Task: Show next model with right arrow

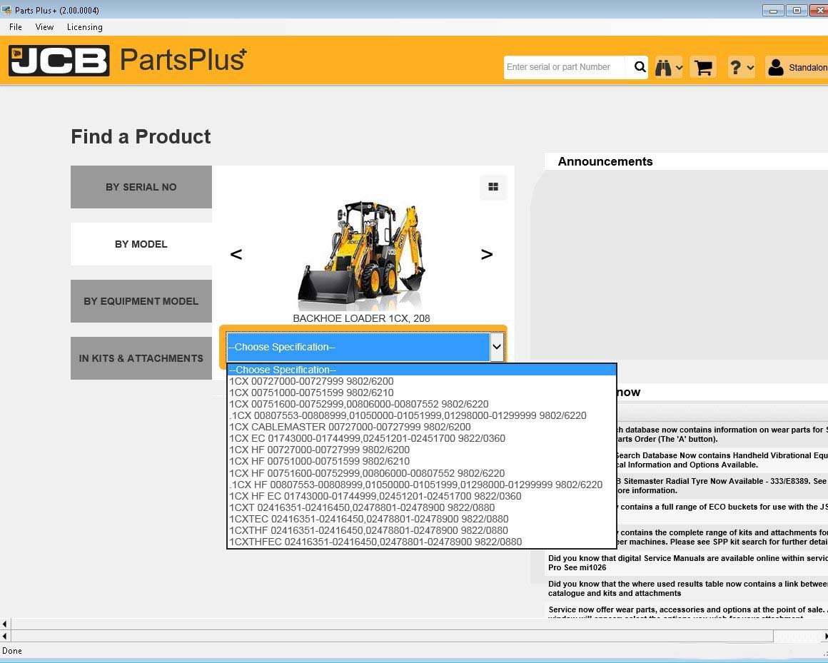Action: pos(486,255)
